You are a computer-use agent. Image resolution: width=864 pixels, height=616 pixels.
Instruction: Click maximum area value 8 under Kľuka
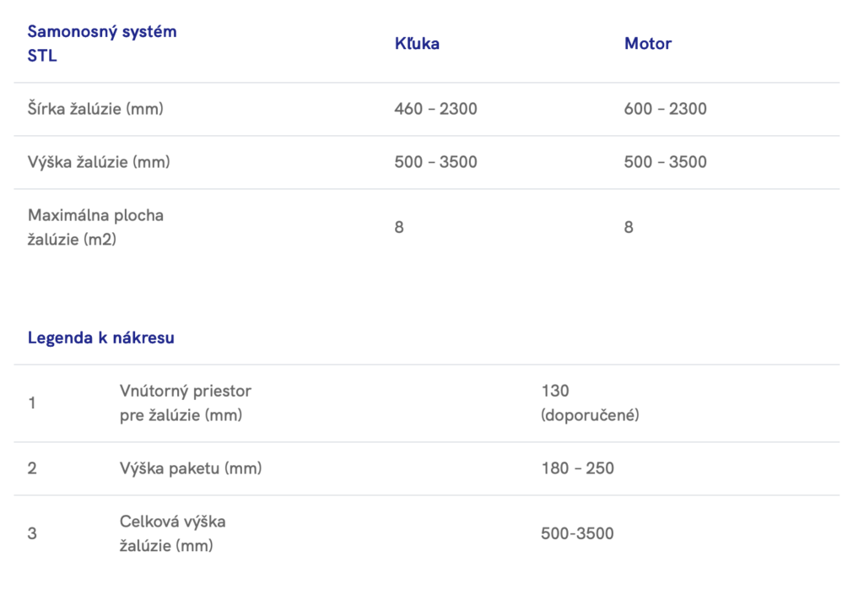tap(399, 227)
